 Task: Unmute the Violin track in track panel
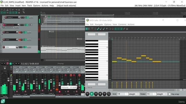20,40
